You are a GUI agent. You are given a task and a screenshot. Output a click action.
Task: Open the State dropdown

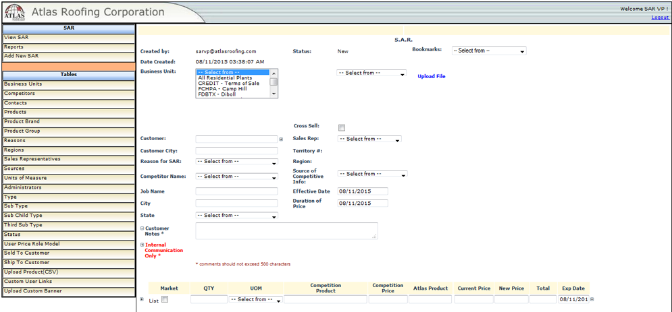[x=236, y=216]
